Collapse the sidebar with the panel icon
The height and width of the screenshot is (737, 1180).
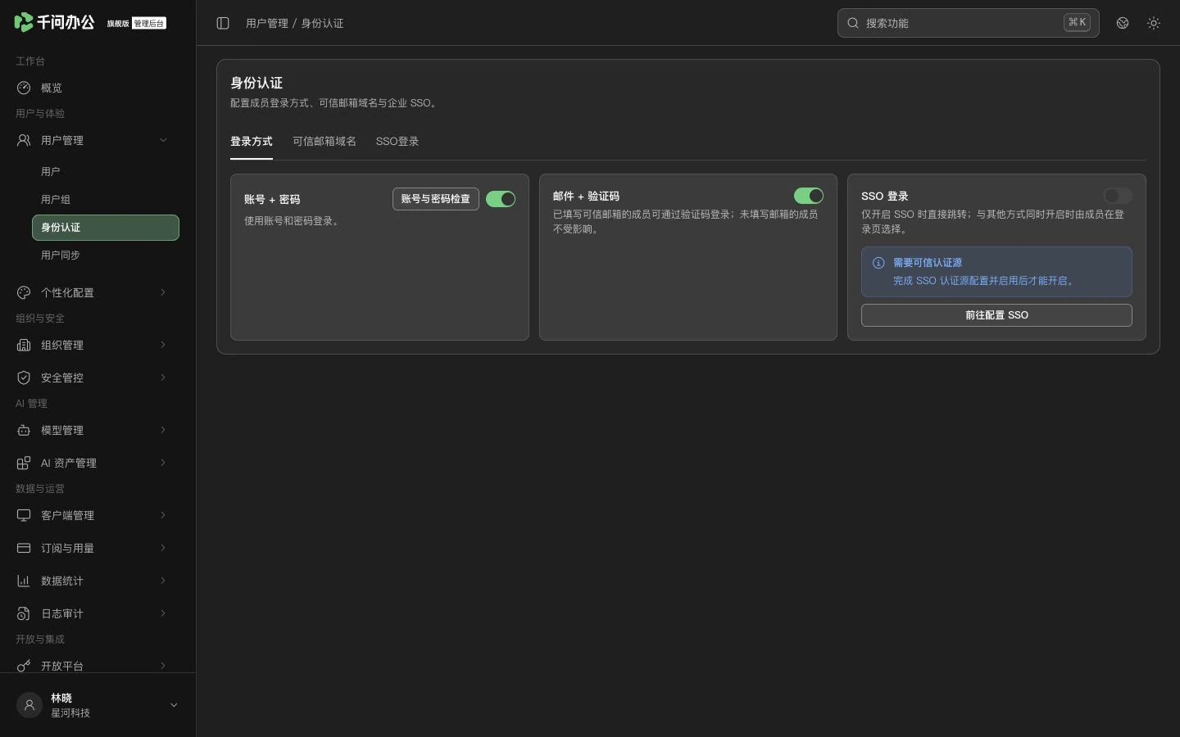(223, 23)
